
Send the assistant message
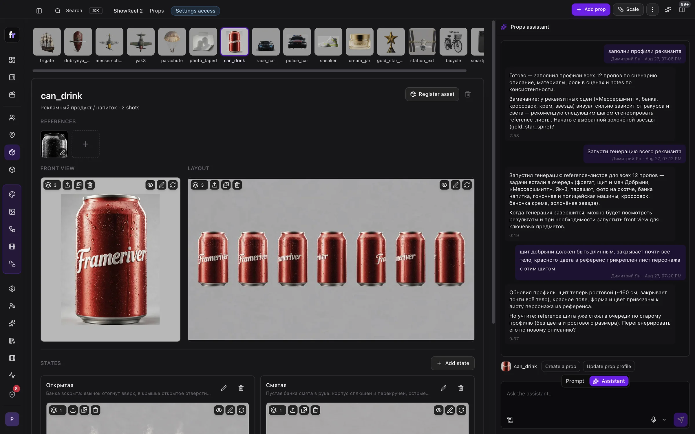coord(681,420)
